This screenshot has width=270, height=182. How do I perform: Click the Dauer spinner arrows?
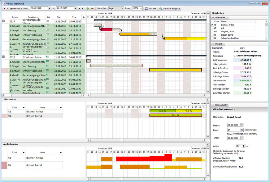point(242,130)
